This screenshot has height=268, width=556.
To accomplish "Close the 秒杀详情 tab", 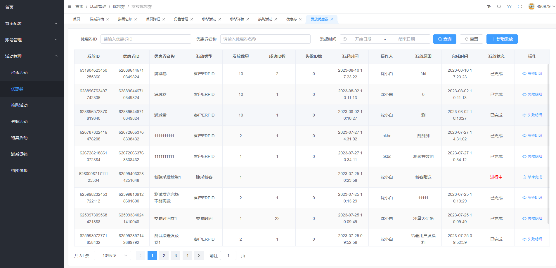I will [x=248, y=19].
